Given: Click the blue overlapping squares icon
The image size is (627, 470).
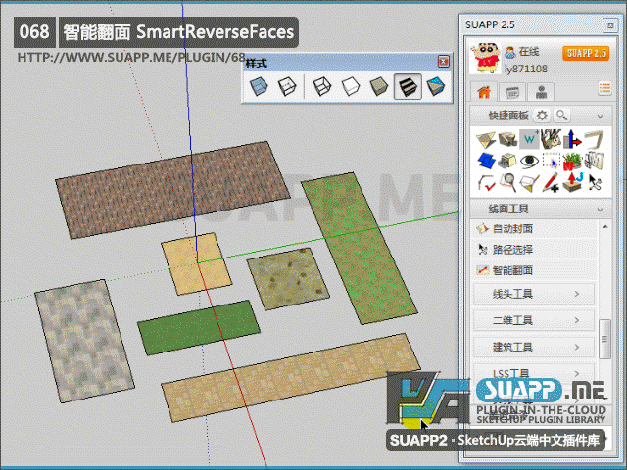Looking at the screenshot, I should pos(487,161).
